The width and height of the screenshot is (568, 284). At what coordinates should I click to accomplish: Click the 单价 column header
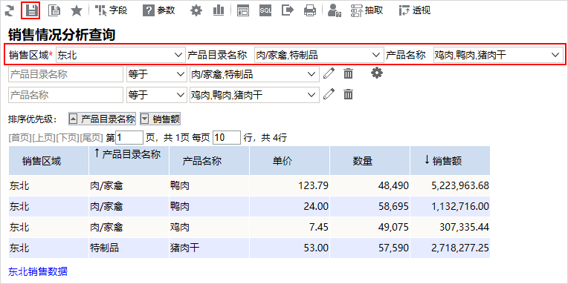pyautogui.click(x=290, y=161)
